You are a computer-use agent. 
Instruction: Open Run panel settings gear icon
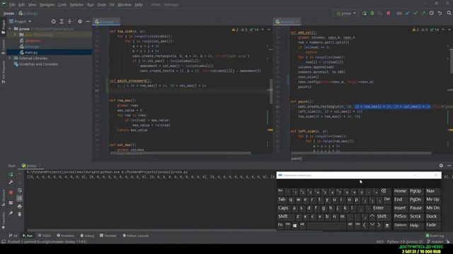(441, 166)
